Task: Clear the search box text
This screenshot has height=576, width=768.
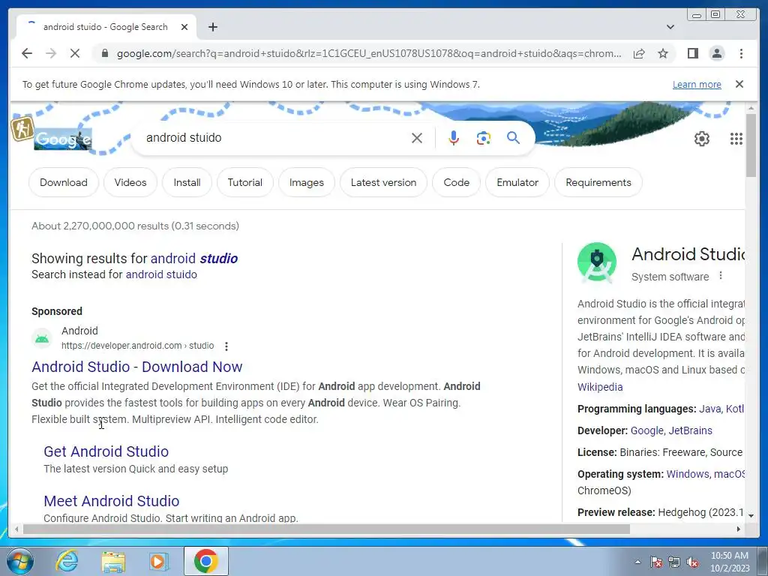Action: coord(417,138)
